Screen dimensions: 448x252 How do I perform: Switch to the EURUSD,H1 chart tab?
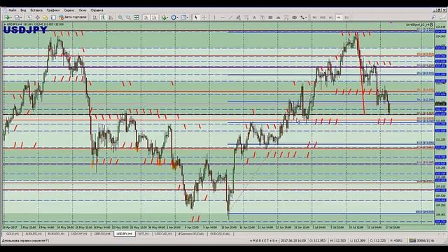point(56,234)
